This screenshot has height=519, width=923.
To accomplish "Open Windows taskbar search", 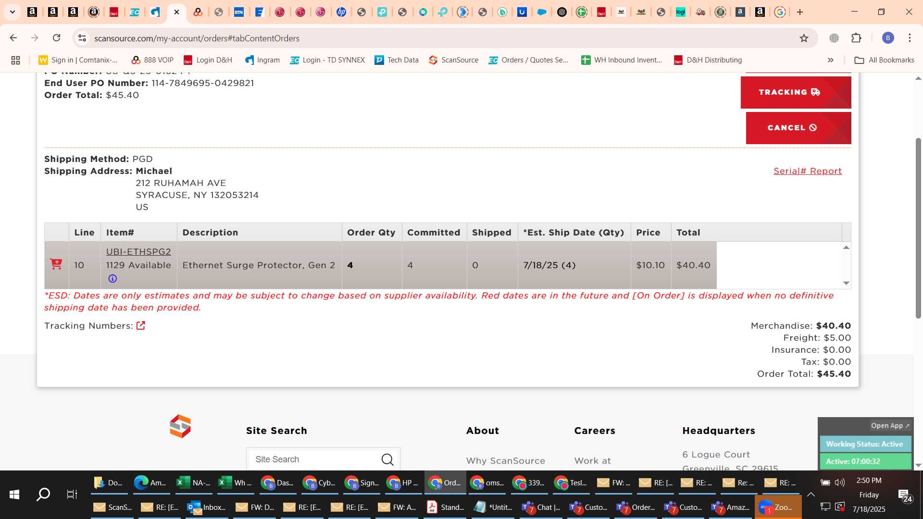I will tap(43, 494).
